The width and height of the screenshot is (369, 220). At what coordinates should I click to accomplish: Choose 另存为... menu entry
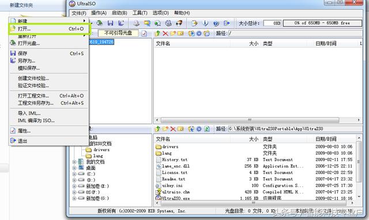click(49, 61)
